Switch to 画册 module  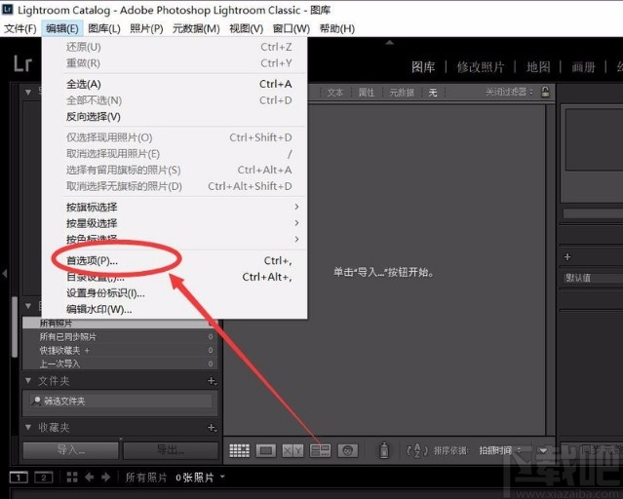583,67
